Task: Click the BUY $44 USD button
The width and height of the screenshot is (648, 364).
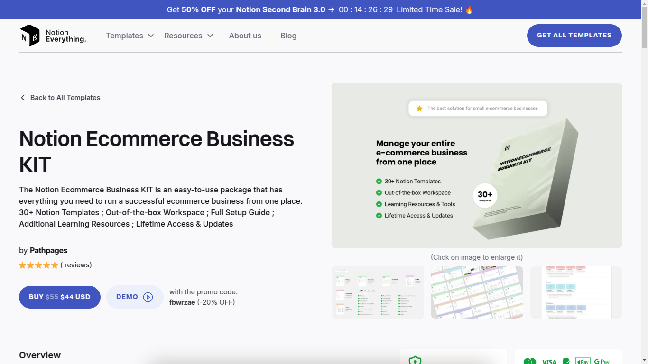Action: [60, 297]
